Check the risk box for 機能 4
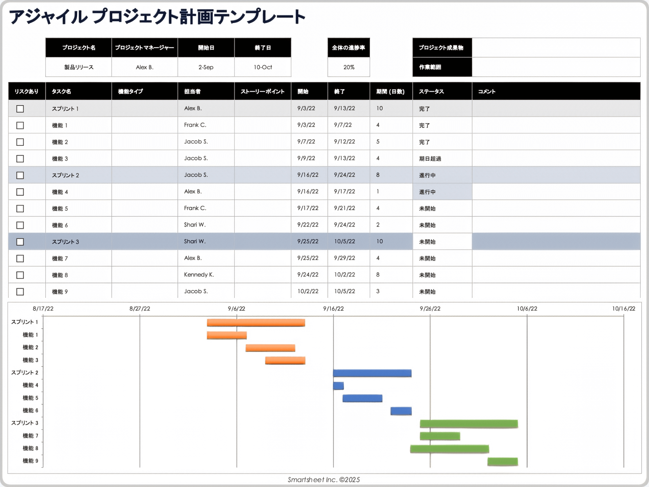 (20, 192)
